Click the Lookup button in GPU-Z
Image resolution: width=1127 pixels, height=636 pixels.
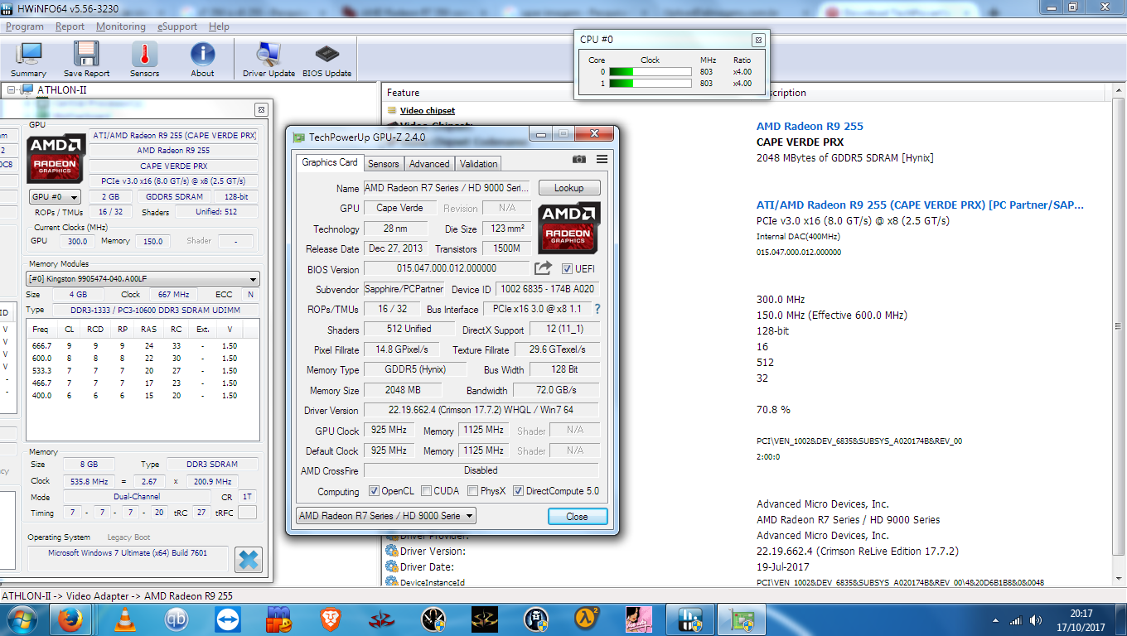pos(568,188)
